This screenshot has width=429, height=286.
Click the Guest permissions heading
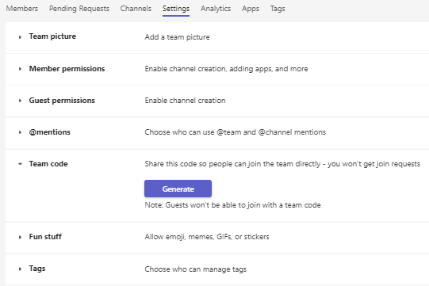(x=62, y=101)
